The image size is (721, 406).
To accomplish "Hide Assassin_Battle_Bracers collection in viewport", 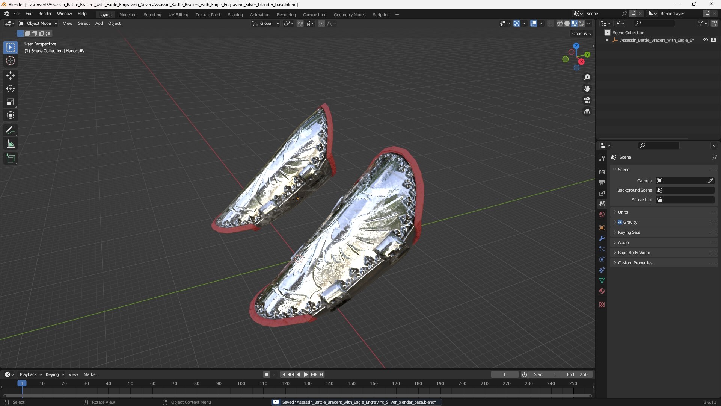I will point(706,40).
